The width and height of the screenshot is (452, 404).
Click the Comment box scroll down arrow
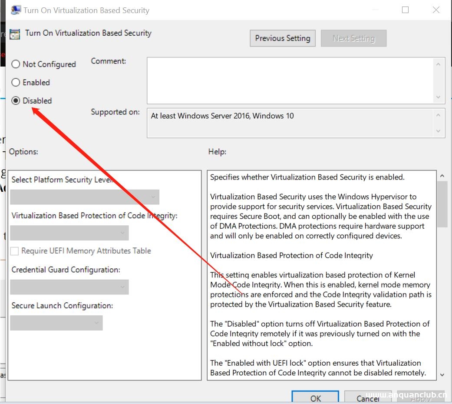[x=438, y=97]
